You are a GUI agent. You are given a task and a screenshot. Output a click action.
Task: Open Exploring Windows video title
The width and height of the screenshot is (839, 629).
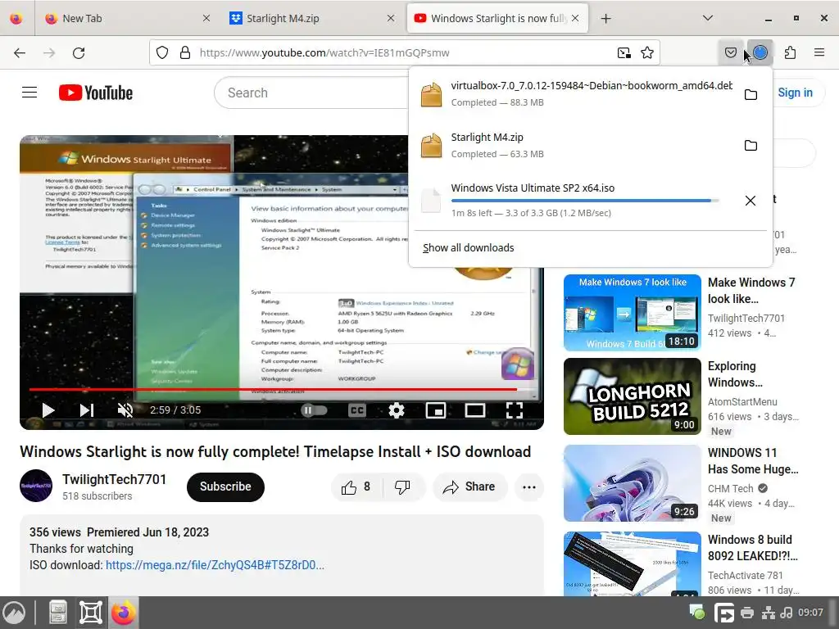coord(735,373)
